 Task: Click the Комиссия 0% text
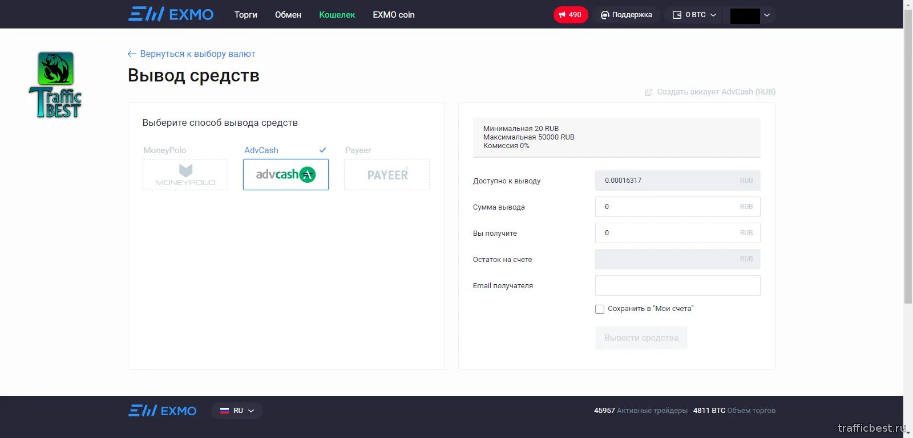point(506,146)
